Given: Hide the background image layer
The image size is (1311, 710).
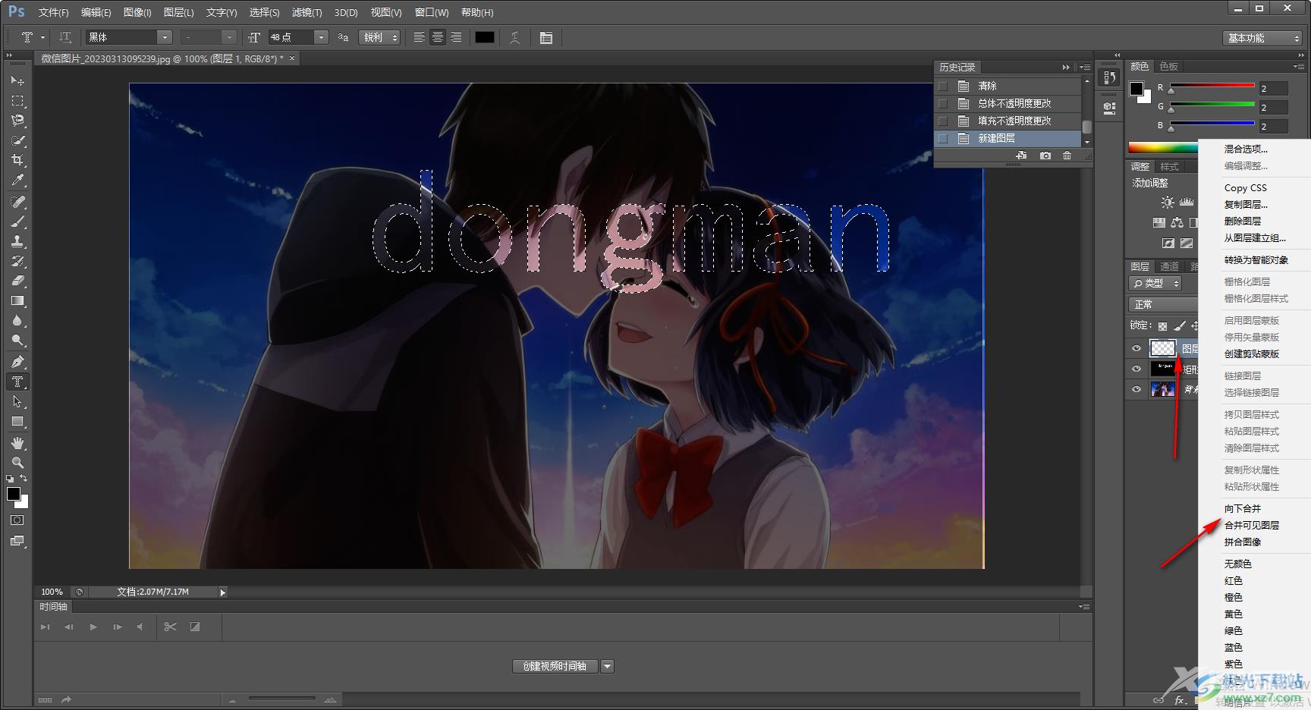Looking at the screenshot, I should 1137,390.
